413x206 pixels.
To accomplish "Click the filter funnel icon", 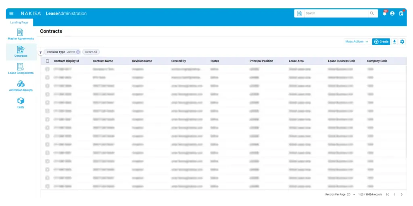I will coord(40,52).
